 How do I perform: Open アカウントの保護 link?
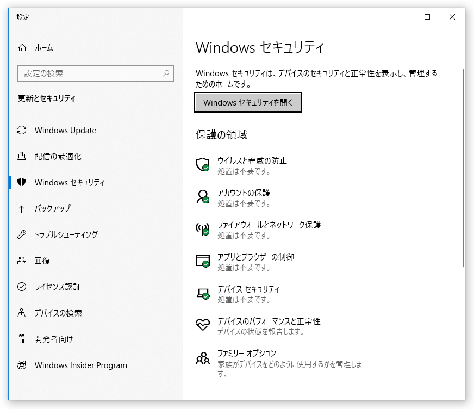(244, 193)
